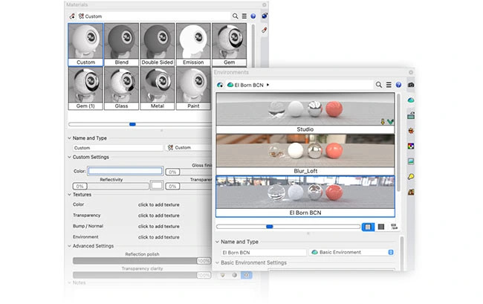Search environments with the magnifier icon
The width and height of the screenshot is (483, 304).
378,85
